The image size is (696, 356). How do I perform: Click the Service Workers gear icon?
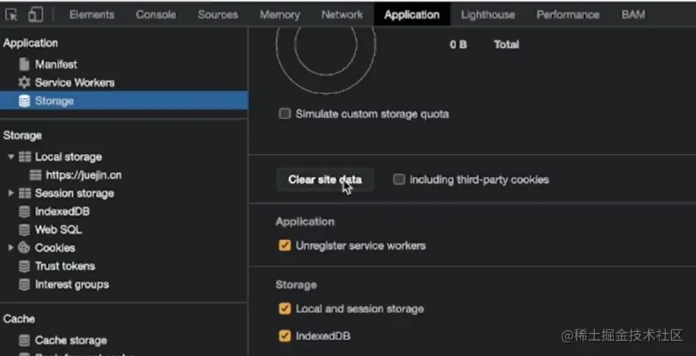(24, 83)
